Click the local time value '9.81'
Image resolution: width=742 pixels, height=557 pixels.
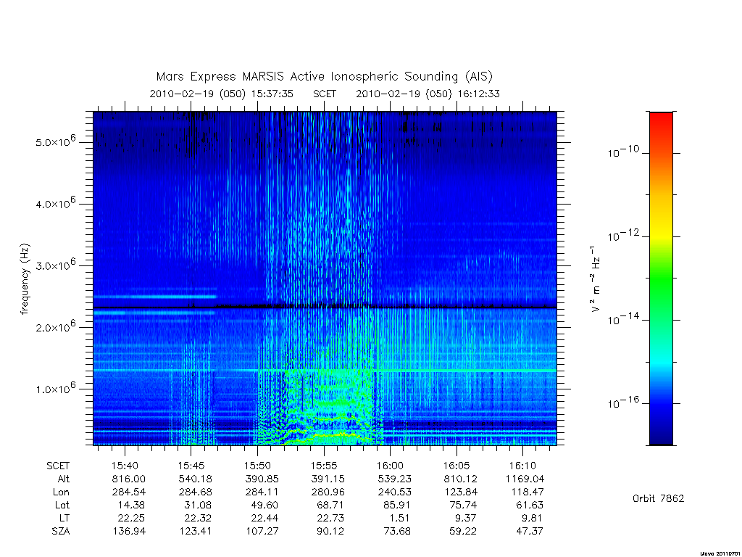531,518
